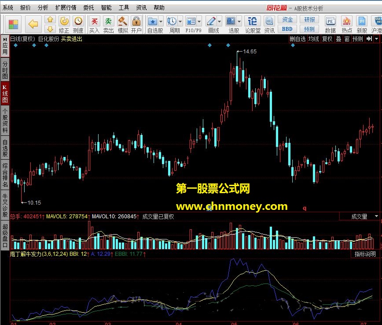Click the down arrow toolbar icon
The image size is (382, 325).
(50, 29)
